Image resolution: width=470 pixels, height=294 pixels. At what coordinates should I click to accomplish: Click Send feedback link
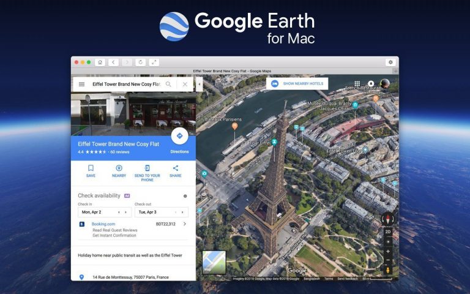click(x=348, y=279)
